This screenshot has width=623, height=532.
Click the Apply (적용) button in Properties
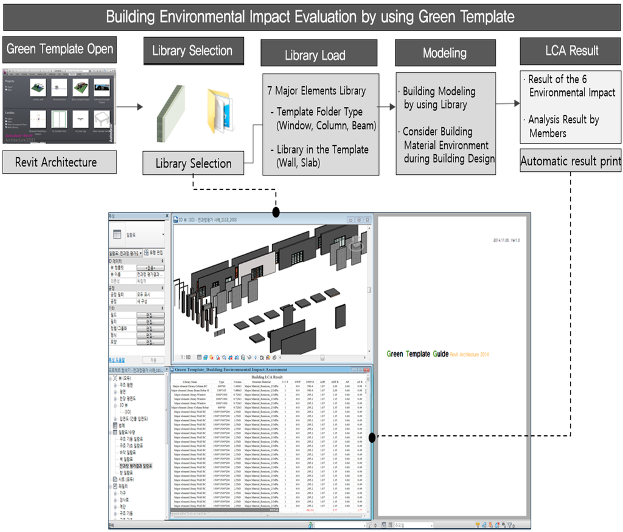point(153,360)
